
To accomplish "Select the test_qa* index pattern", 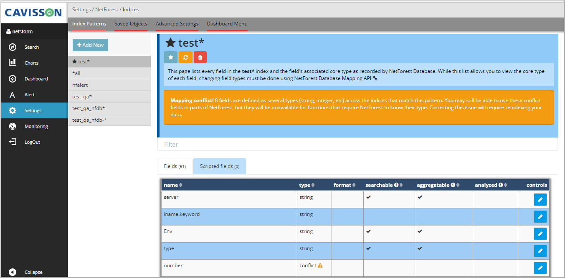I will click(x=109, y=97).
